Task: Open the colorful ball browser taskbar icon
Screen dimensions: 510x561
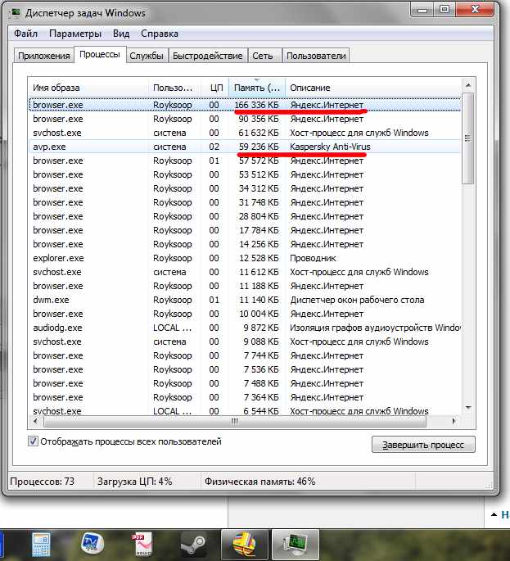Action: (245, 545)
